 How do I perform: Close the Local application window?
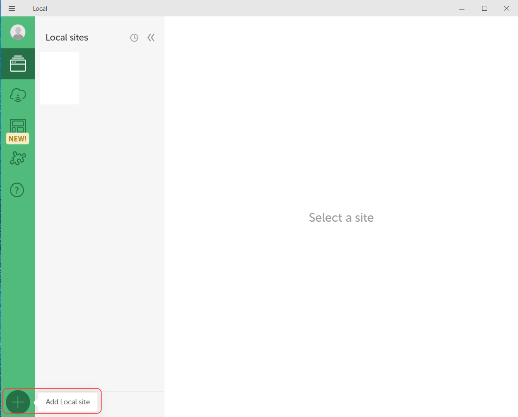click(x=506, y=8)
